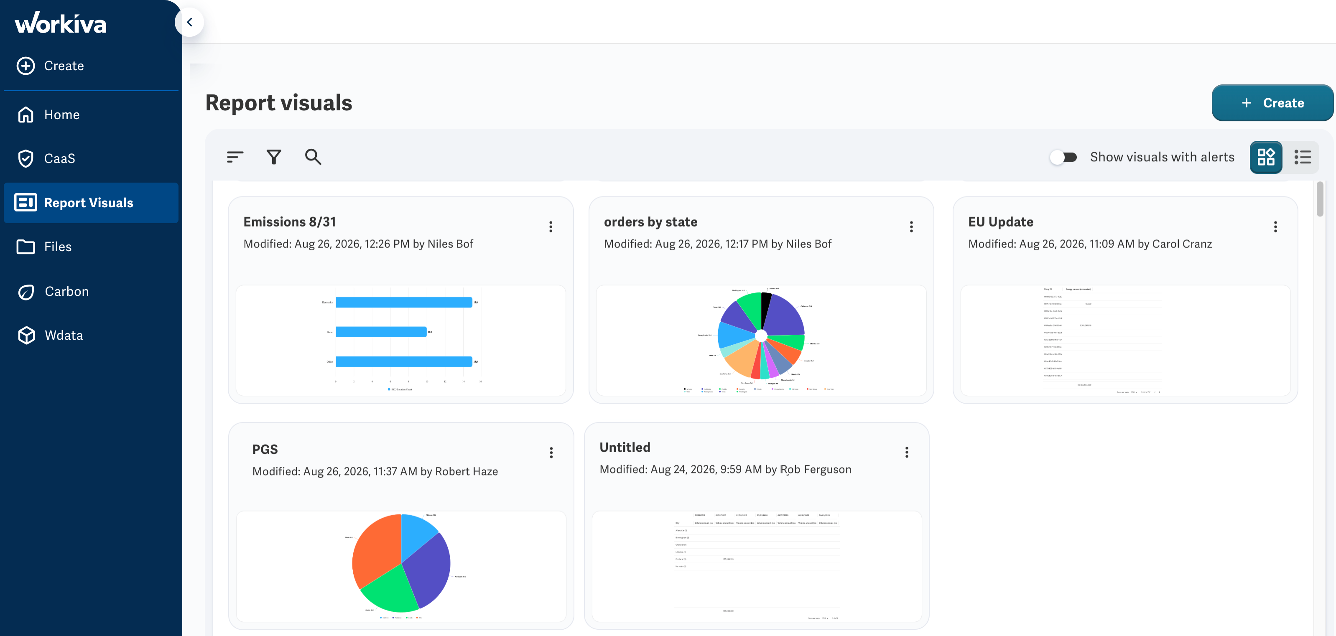Select Report Visuals in sidebar
This screenshot has height=636, width=1336.
pyautogui.click(x=91, y=203)
